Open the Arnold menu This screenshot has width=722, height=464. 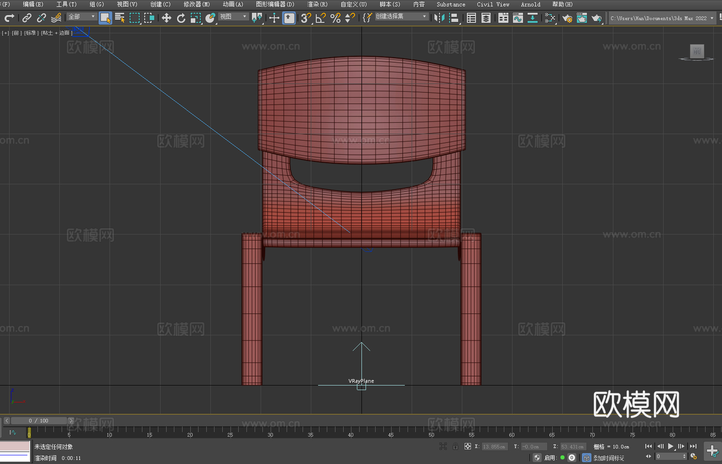click(x=531, y=4)
